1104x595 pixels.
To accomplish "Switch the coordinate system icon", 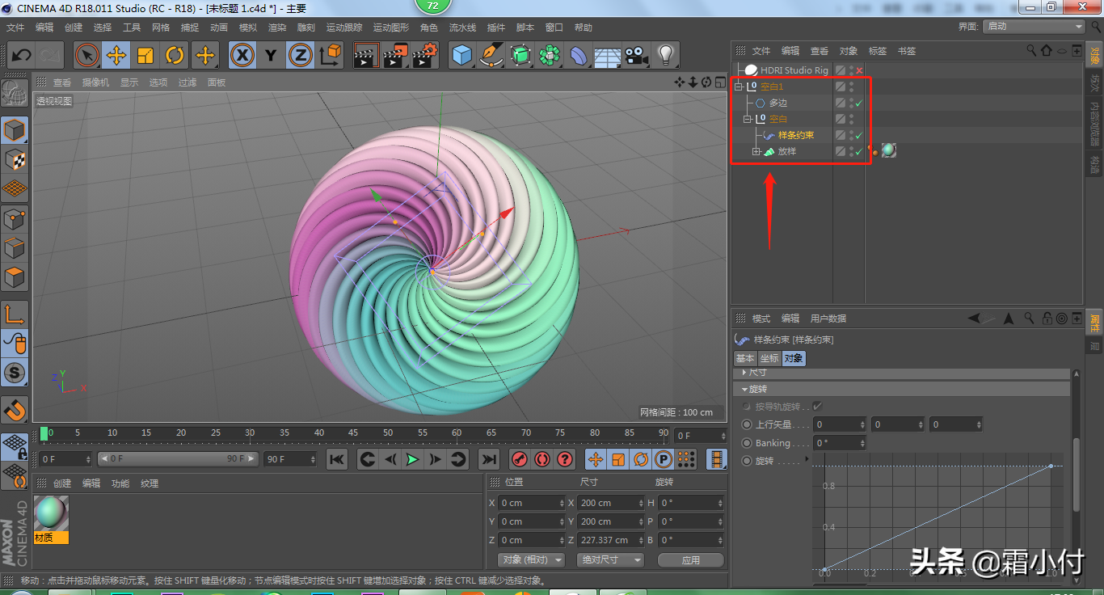I will [330, 56].
